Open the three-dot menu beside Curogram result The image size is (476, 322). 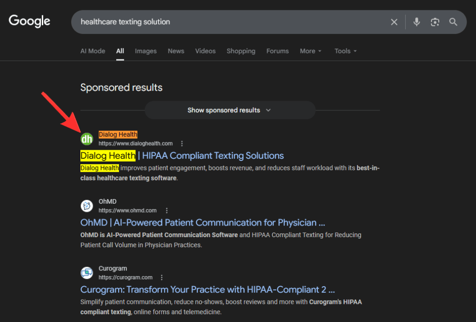click(161, 277)
